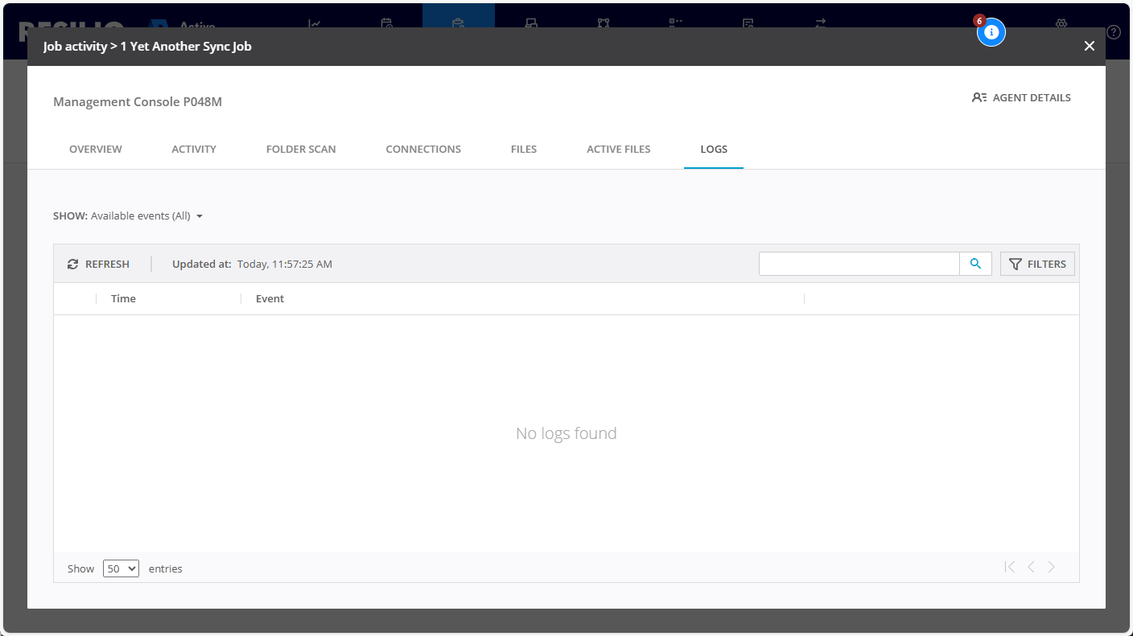Go to next page of logs

[x=1052, y=567]
